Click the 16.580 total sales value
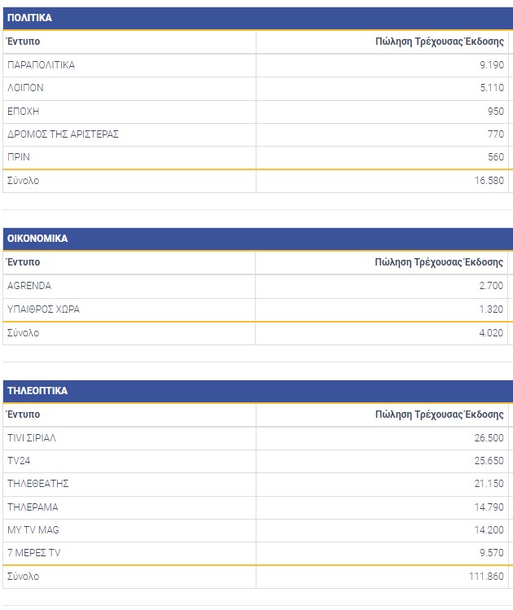The height and width of the screenshot is (610, 513). 489,181
